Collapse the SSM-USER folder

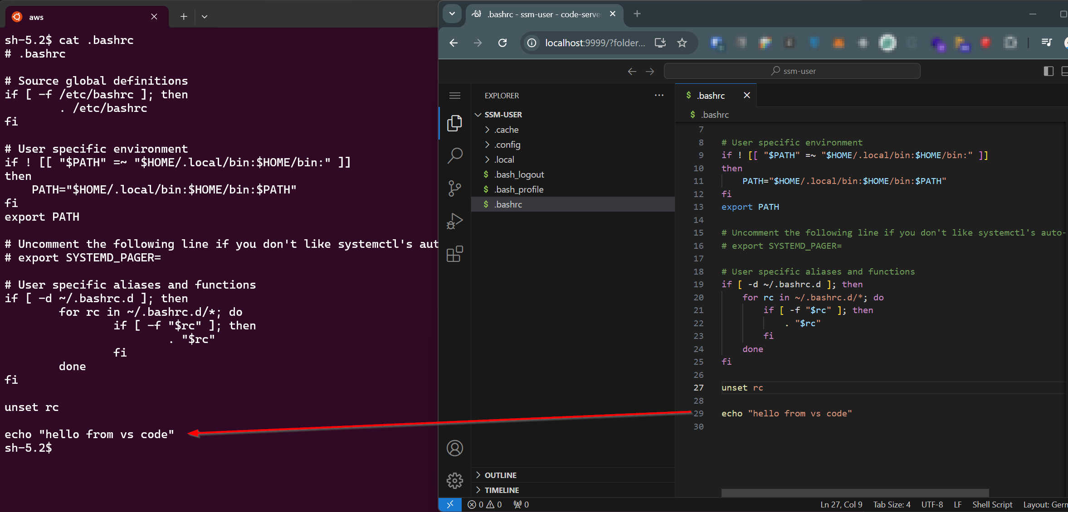tap(479, 115)
